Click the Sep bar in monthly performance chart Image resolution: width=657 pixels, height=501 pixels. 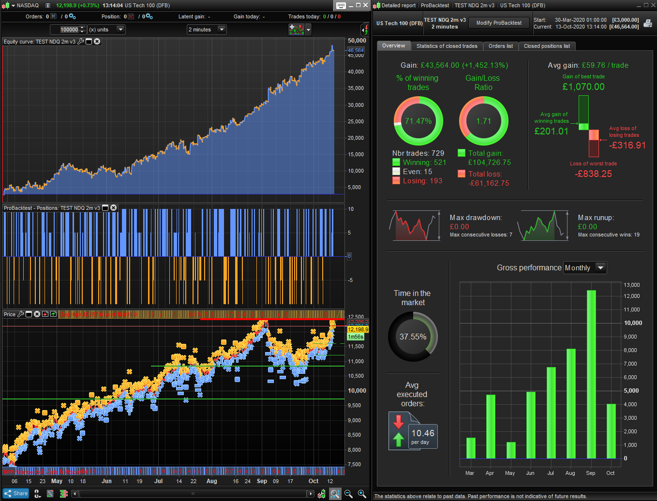pyautogui.click(x=591, y=374)
